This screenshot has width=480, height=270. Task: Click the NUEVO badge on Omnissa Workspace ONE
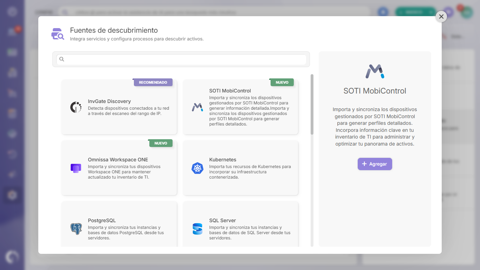click(161, 143)
